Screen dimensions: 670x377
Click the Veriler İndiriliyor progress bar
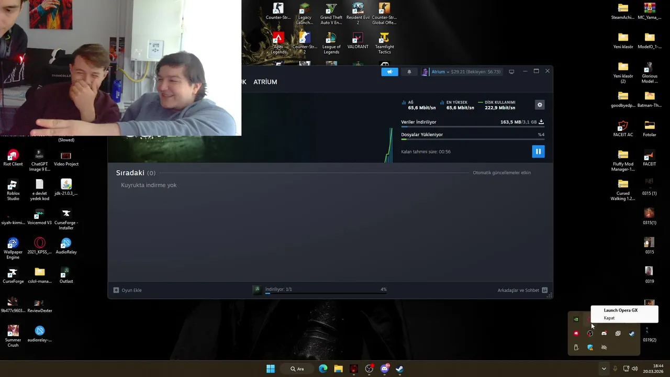473,127
